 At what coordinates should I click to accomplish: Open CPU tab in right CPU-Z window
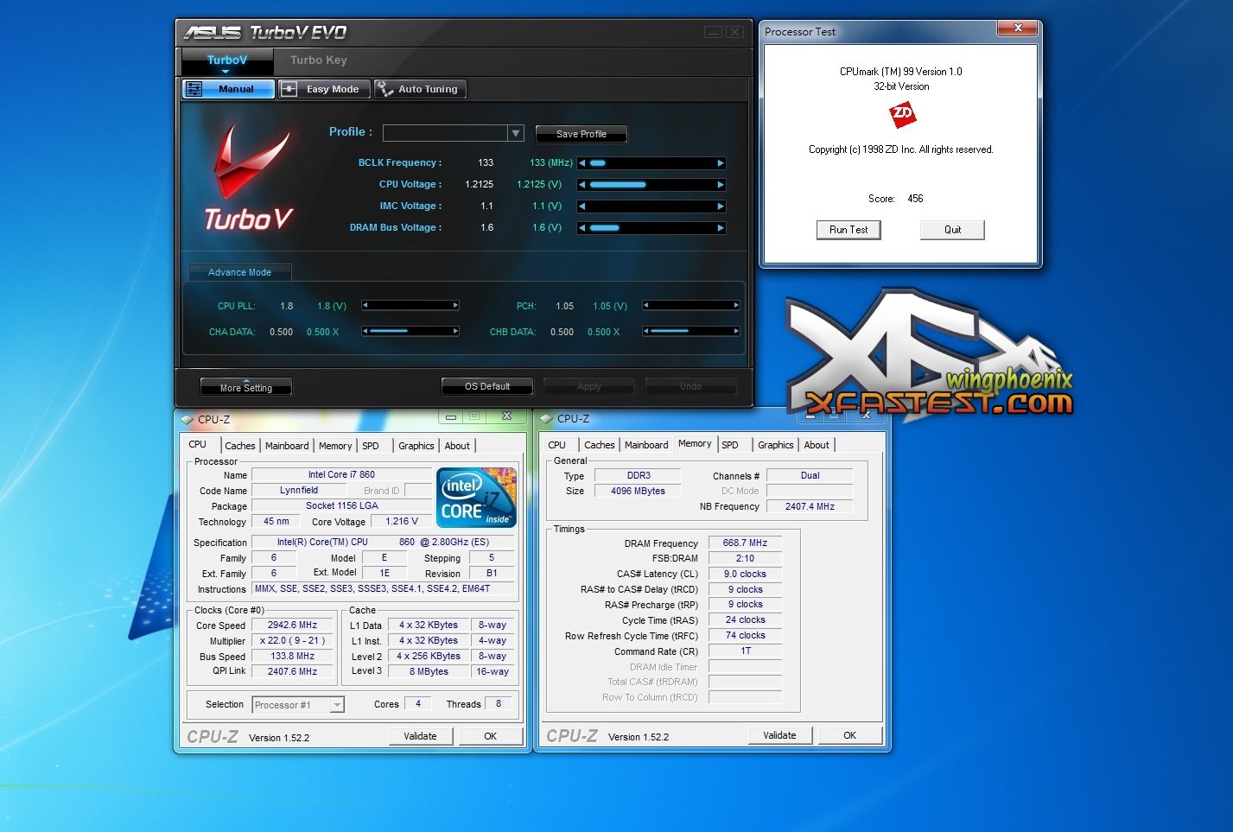pos(557,445)
